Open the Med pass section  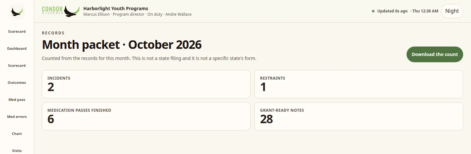(x=17, y=100)
